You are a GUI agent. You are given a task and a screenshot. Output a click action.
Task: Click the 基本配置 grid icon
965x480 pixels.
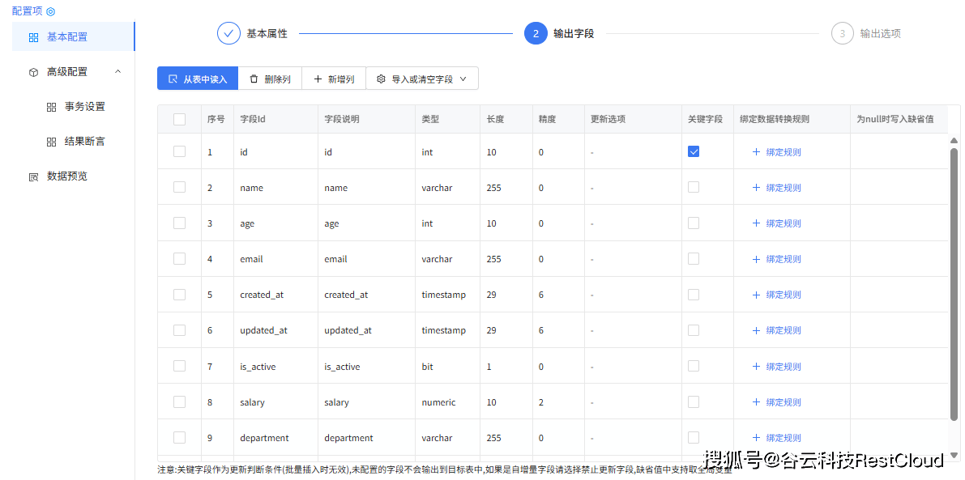tap(33, 37)
